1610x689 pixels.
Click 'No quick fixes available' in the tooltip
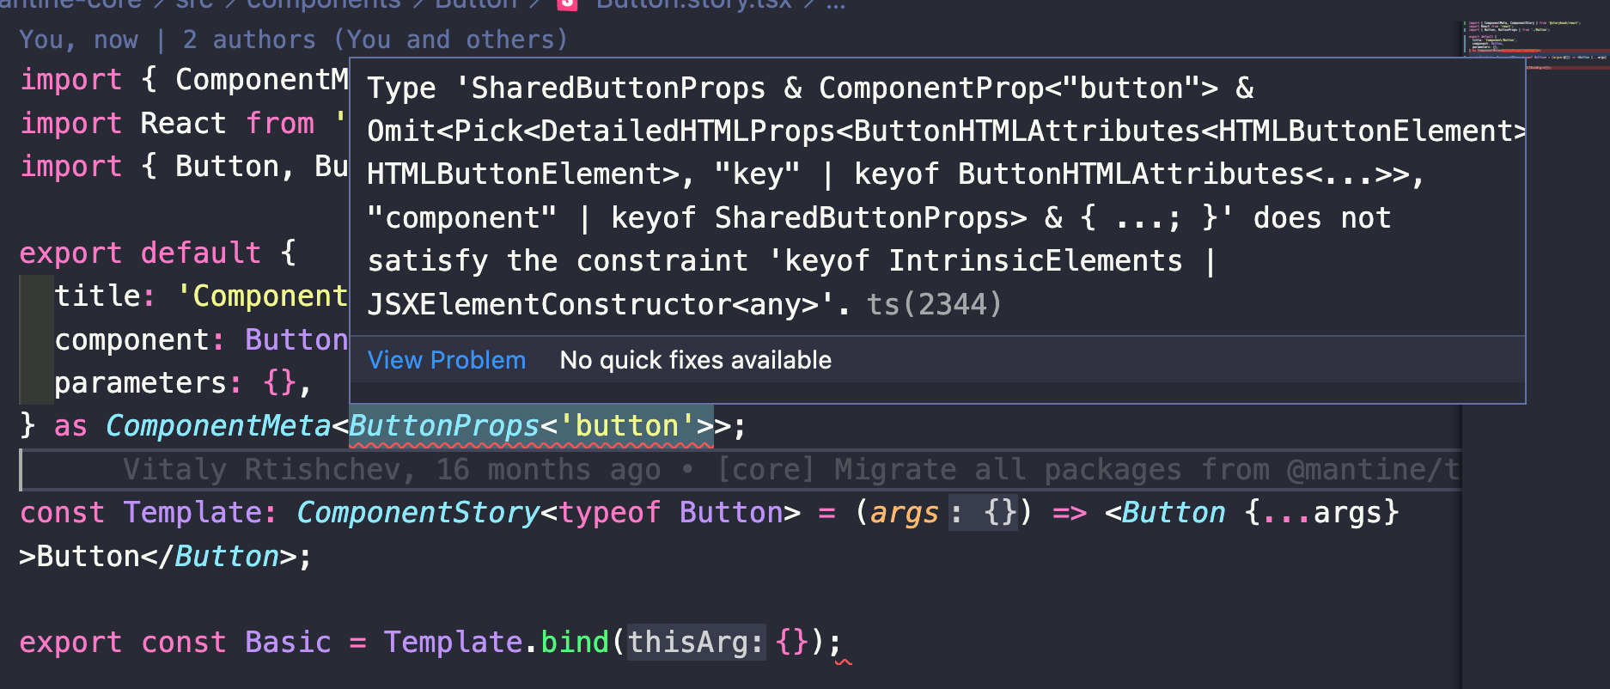tap(694, 360)
